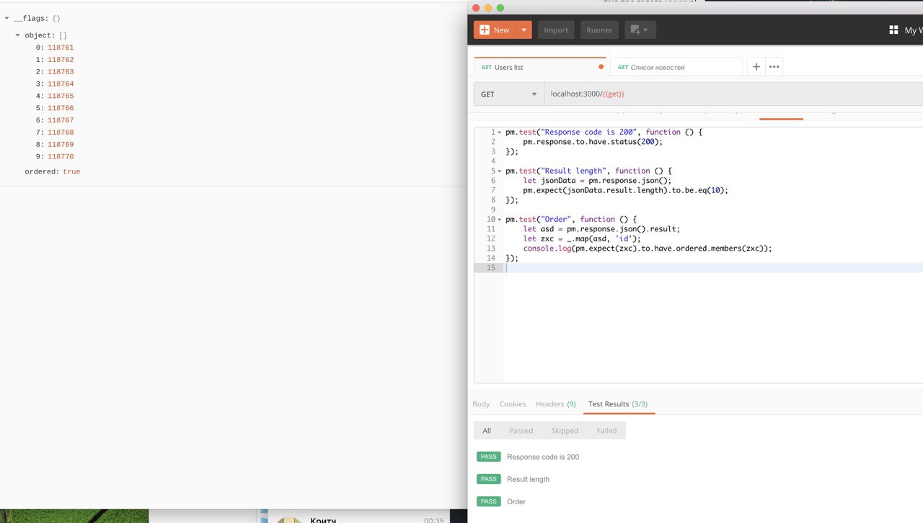Select array entry 5: 118766

click(55, 108)
